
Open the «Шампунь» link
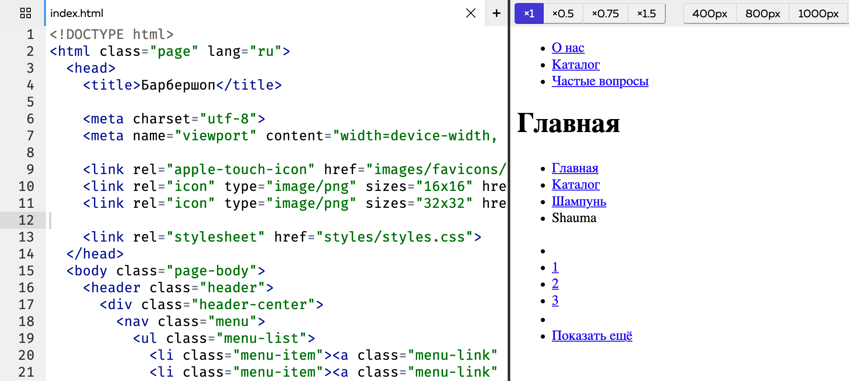pyautogui.click(x=579, y=201)
